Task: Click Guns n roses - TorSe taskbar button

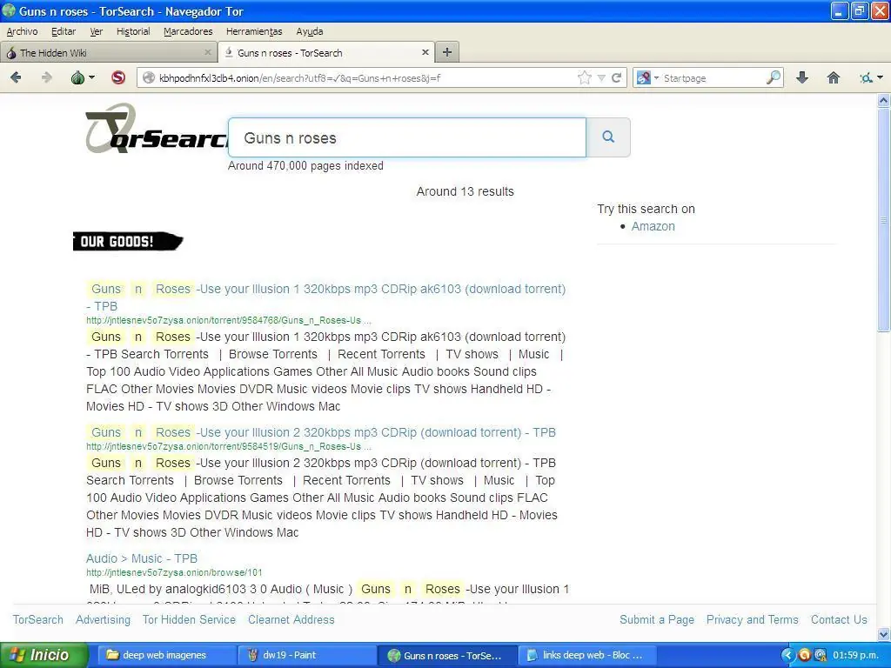Action: [x=446, y=655]
